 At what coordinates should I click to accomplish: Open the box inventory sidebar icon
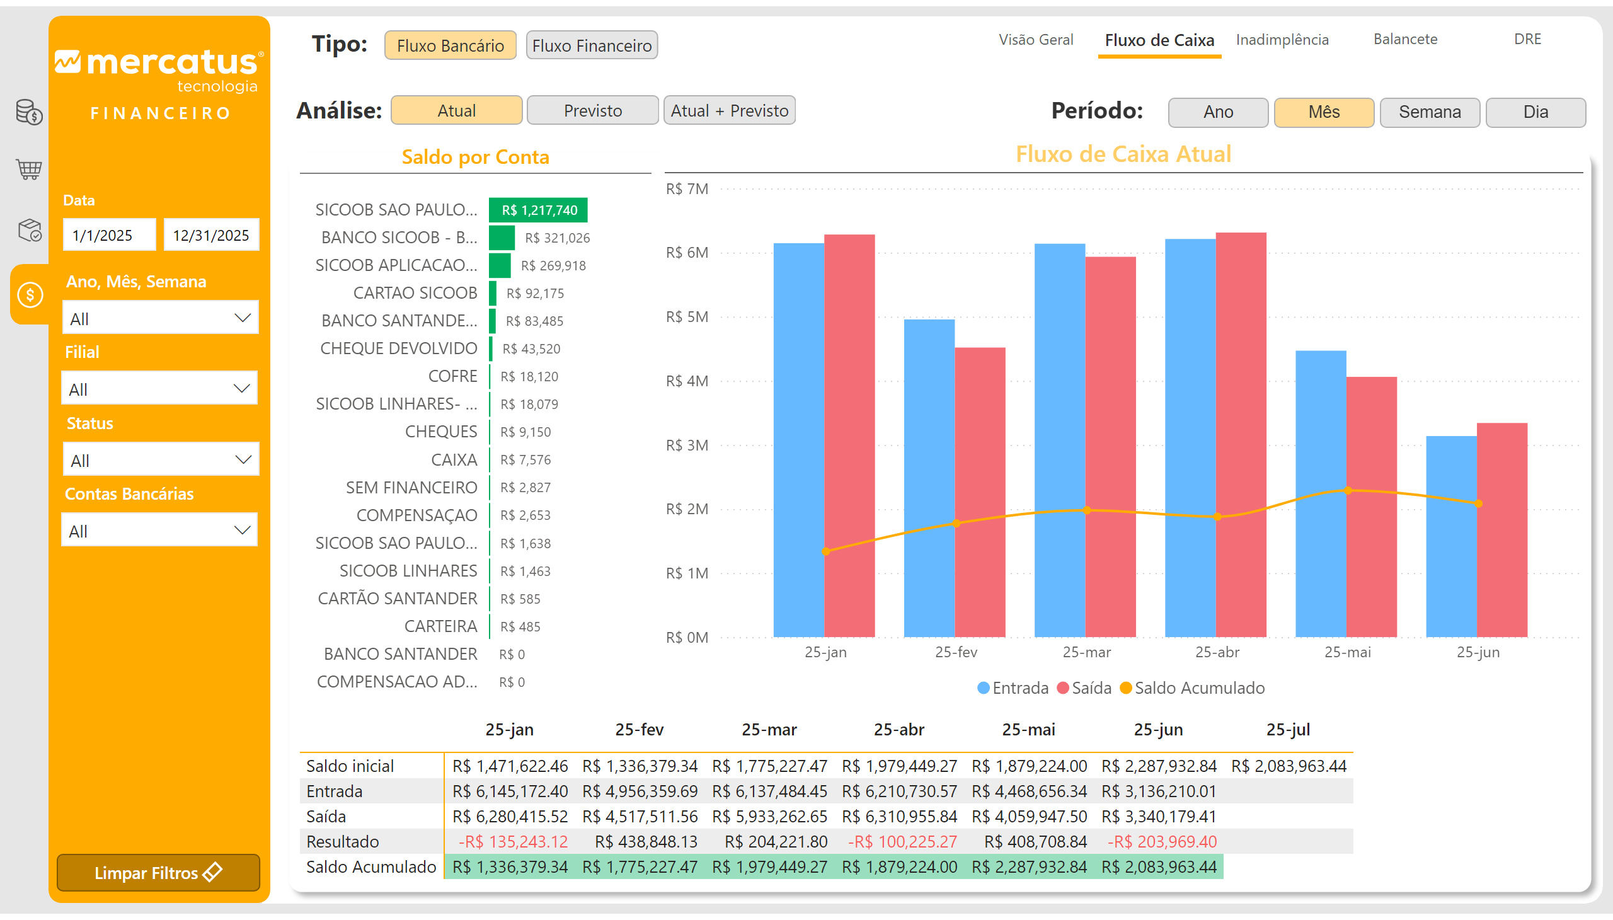[x=29, y=230]
